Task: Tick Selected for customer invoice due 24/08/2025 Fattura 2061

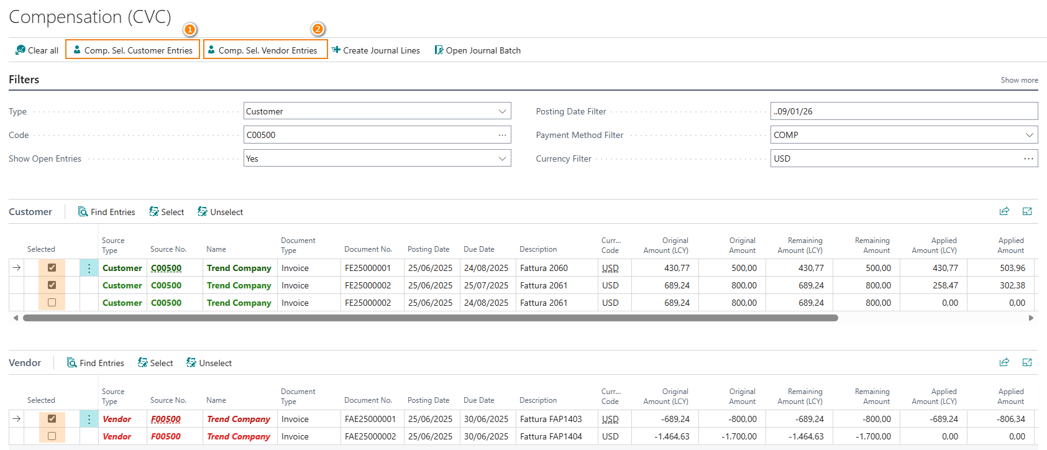Action: pyautogui.click(x=52, y=303)
